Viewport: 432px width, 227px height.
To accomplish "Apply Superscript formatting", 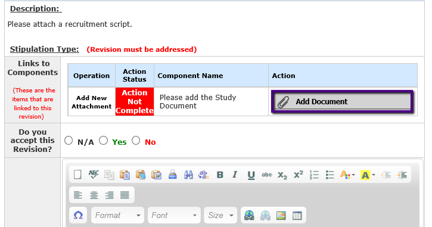I will (298, 175).
